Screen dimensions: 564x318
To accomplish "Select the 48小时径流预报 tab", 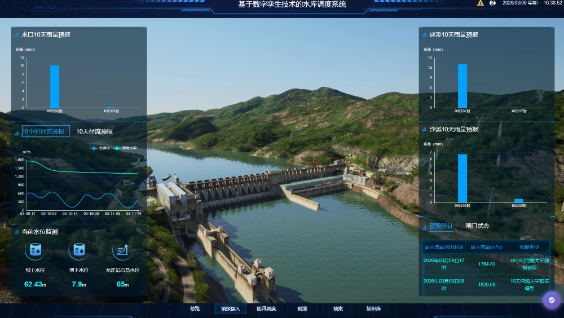I will click(46, 131).
